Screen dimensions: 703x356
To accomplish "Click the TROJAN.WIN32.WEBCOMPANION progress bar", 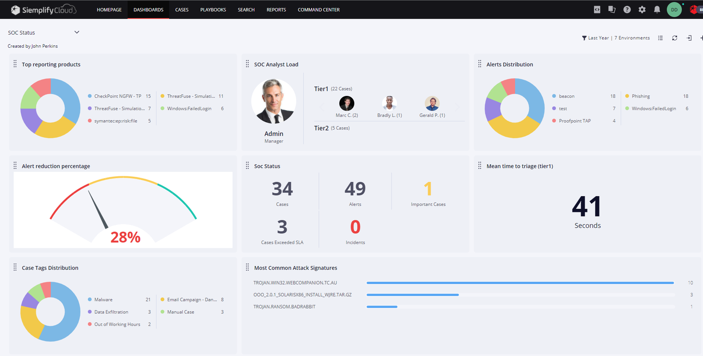I will (x=520, y=283).
